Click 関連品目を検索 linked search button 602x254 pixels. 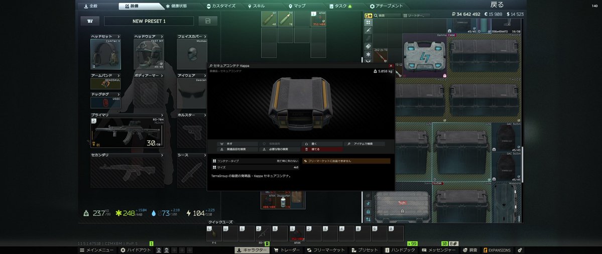click(237, 149)
